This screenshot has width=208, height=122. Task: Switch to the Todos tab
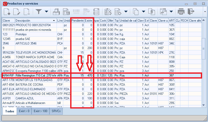10,111
